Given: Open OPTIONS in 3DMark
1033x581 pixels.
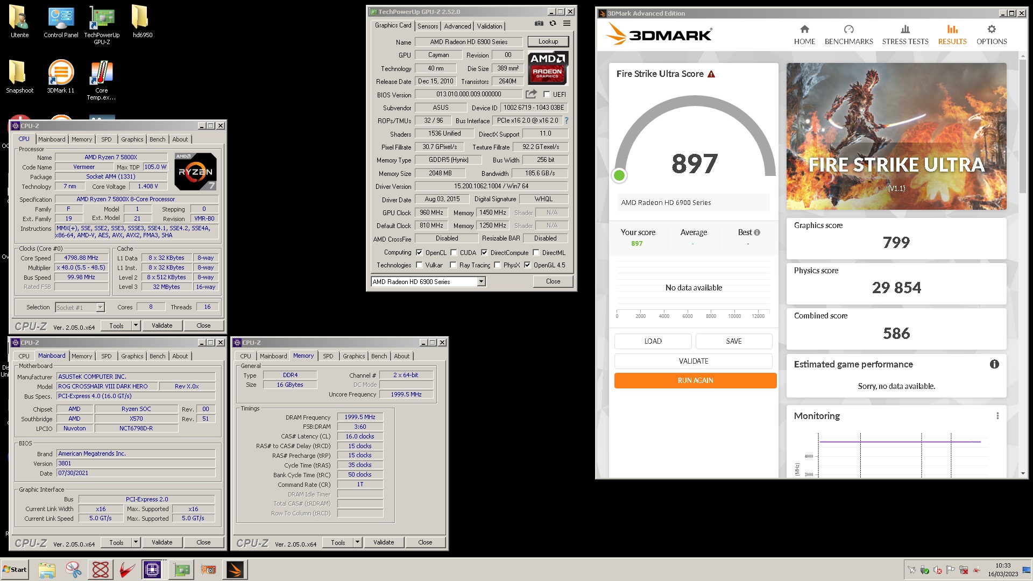Looking at the screenshot, I should pyautogui.click(x=992, y=35).
